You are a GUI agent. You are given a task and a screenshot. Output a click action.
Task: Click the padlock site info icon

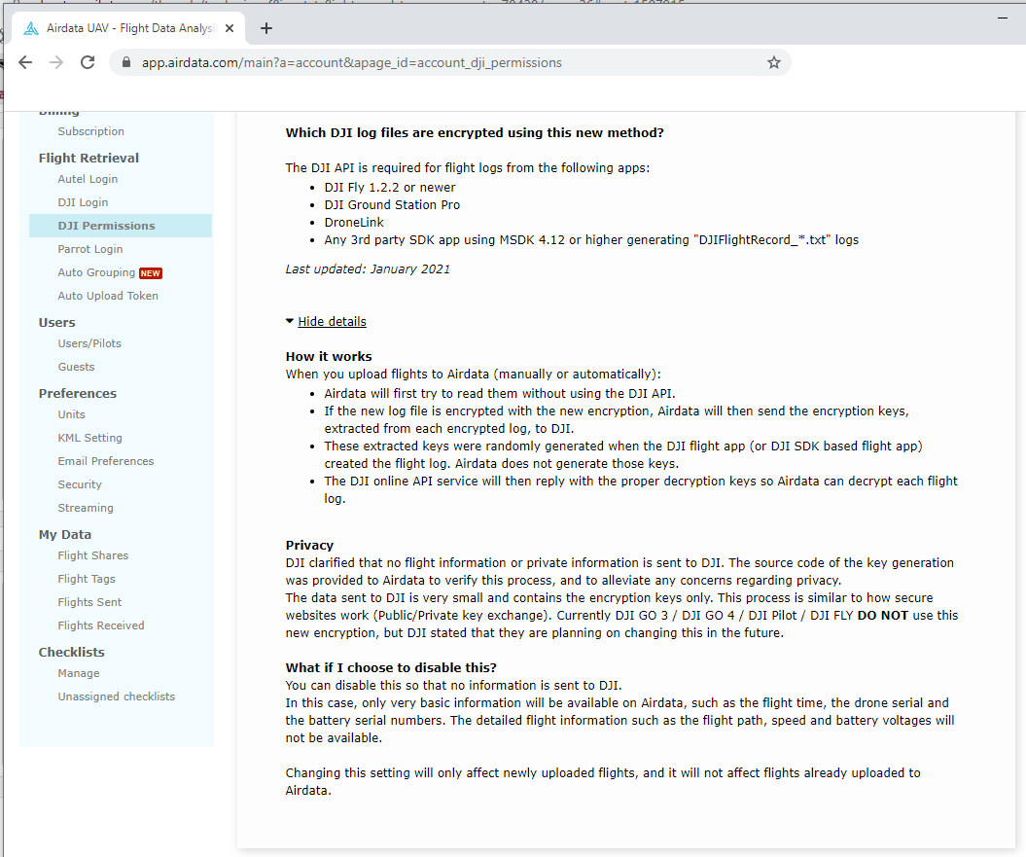pos(127,62)
